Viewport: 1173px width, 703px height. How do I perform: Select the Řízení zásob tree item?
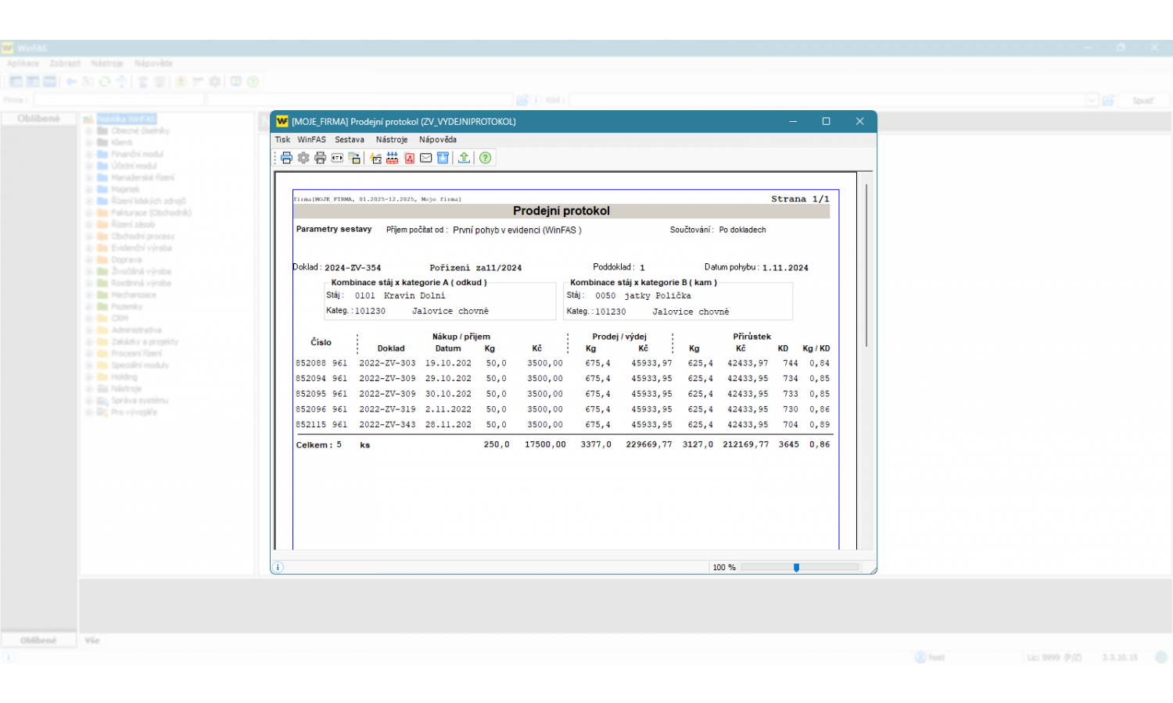133,224
